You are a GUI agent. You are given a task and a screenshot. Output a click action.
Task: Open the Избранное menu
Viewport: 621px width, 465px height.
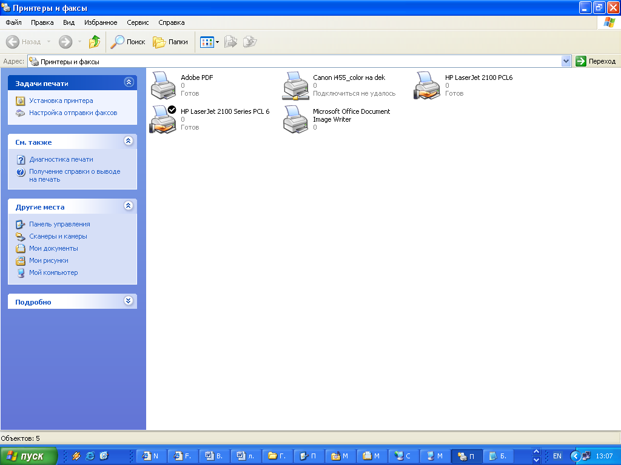coord(101,22)
